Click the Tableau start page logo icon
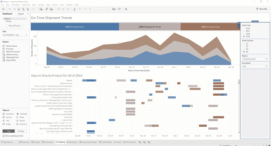Viewport: 271px width, 146px height. click(3, 9)
